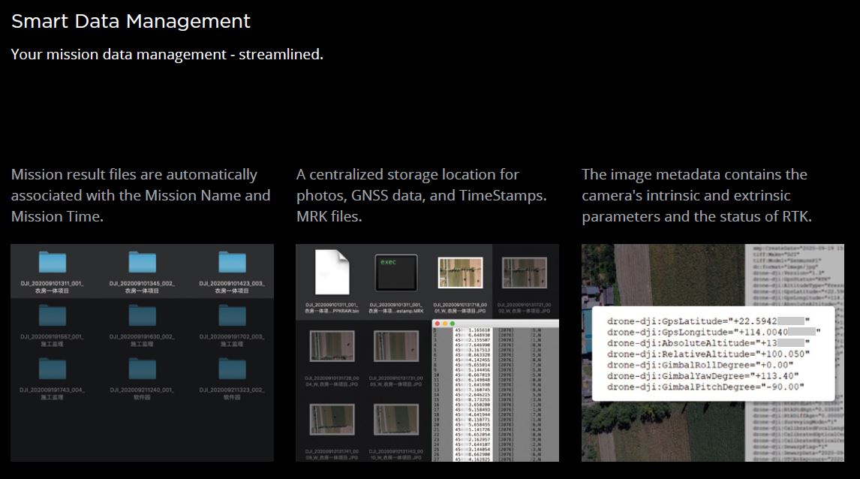Click the PPKRAW.bin blank document file icon
Image resolution: width=860 pixels, height=479 pixels.
[331, 273]
